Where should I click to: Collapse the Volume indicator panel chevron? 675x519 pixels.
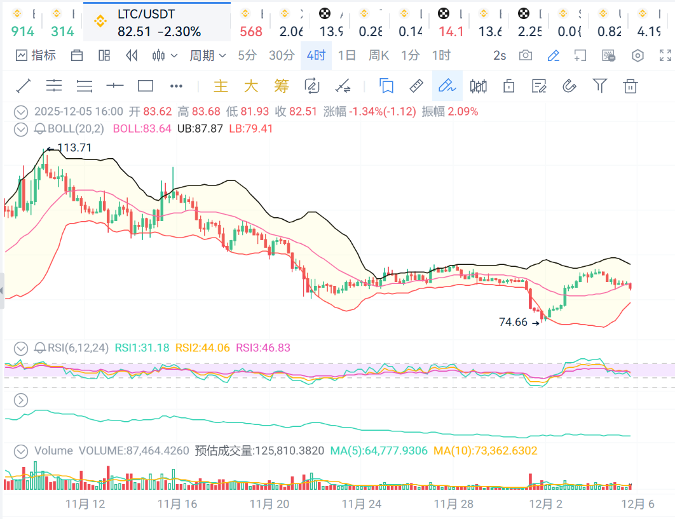(x=22, y=451)
